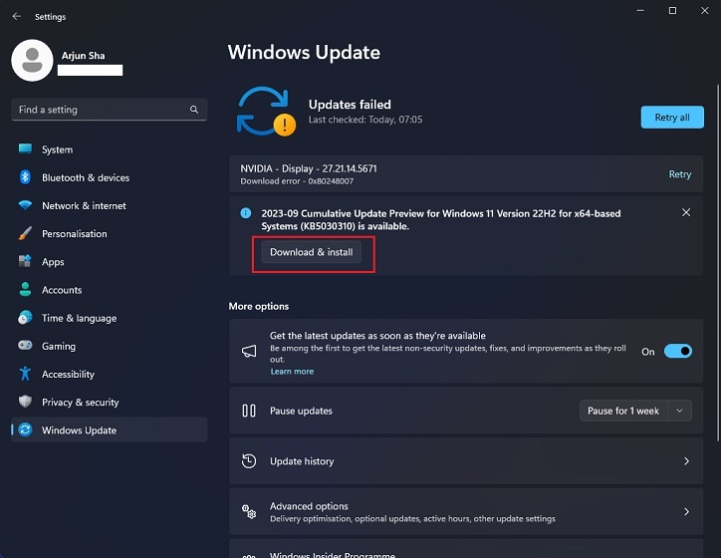Open Accessibility settings category
721x558 pixels.
click(x=110, y=374)
